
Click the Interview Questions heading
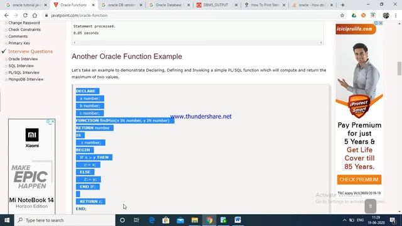pyautogui.click(x=31, y=51)
